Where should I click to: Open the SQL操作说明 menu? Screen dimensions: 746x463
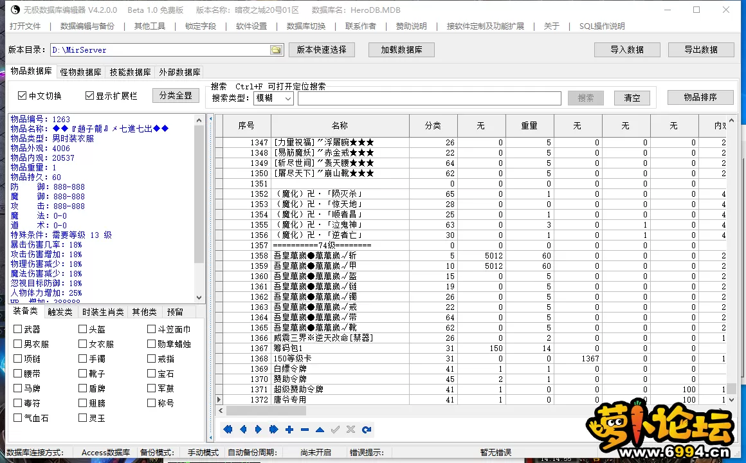pos(602,26)
